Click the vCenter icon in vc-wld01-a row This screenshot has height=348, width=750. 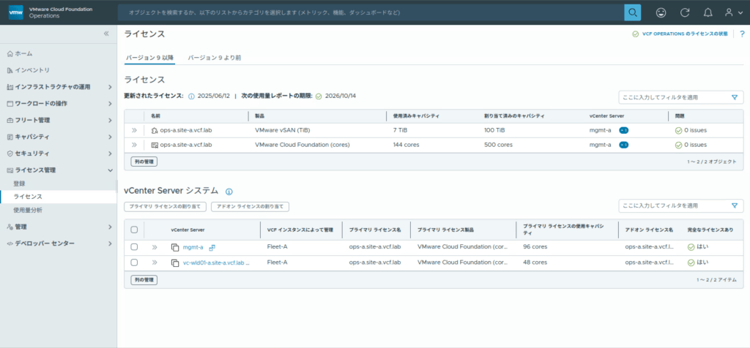(175, 262)
